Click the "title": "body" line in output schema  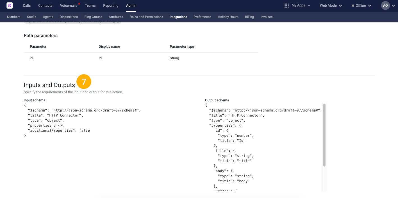click(234, 181)
